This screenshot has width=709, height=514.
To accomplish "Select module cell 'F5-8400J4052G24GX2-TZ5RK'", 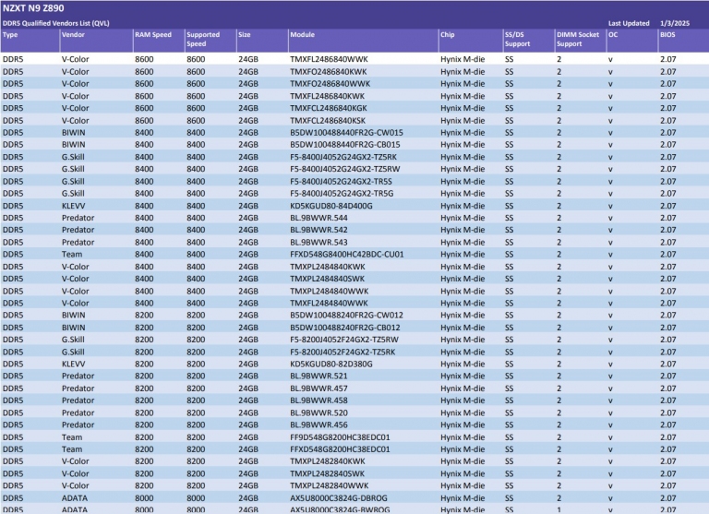I will (343, 157).
